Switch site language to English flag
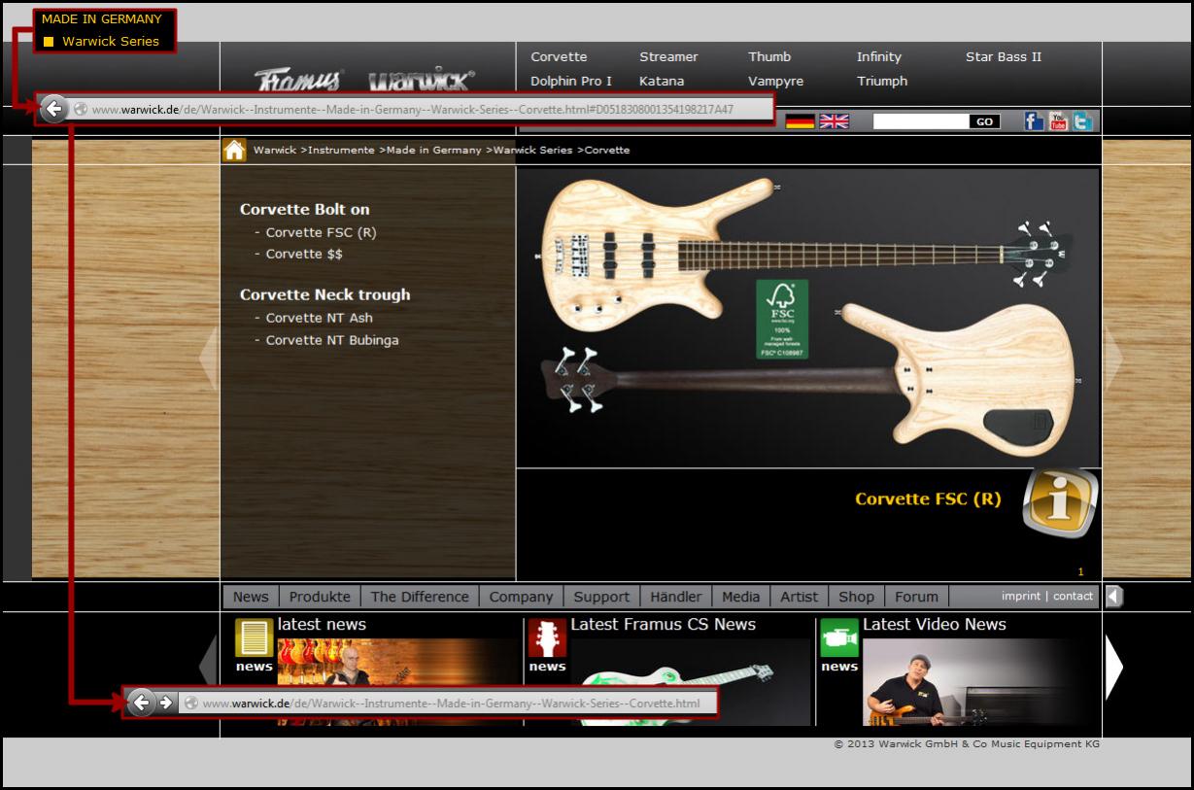The height and width of the screenshot is (790, 1194). tap(834, 121)
